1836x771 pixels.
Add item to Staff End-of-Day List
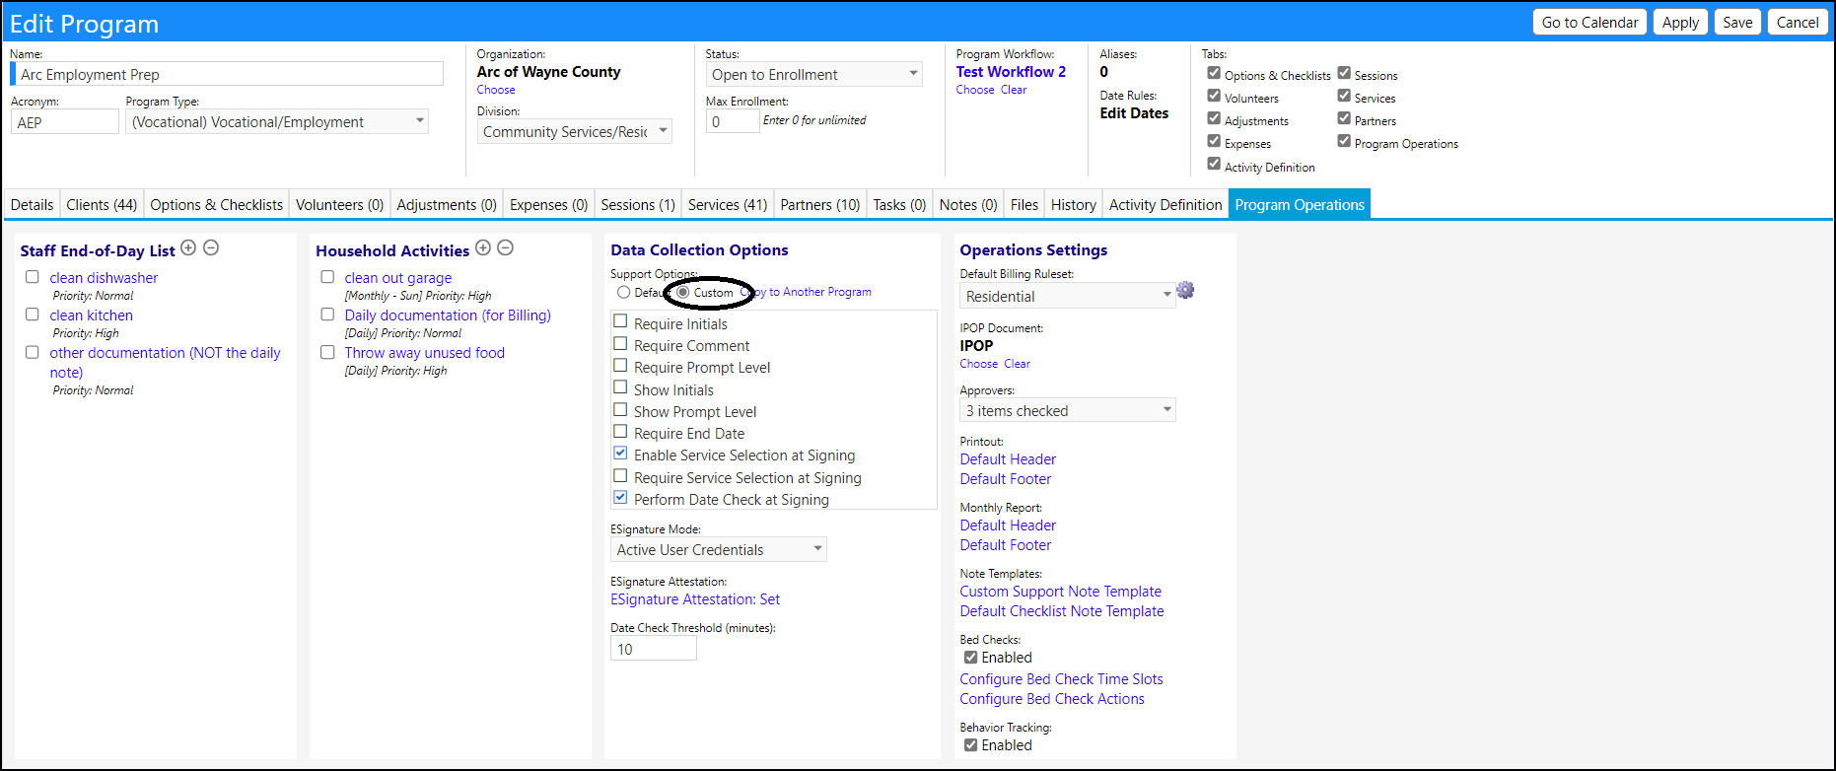188,248
